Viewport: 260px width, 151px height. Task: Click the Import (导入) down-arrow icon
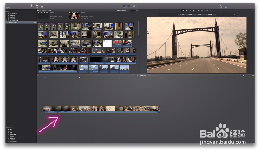[x=31, y=6]
